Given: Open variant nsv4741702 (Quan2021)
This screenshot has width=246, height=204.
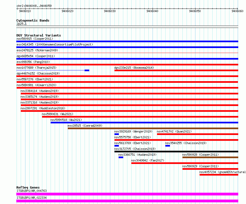Looking at the screenshot, I should tap(174, 131).
